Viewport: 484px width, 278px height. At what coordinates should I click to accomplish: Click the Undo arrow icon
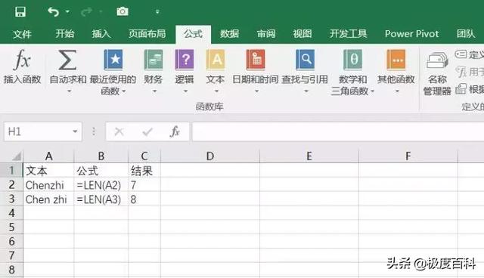click(53, 12)
